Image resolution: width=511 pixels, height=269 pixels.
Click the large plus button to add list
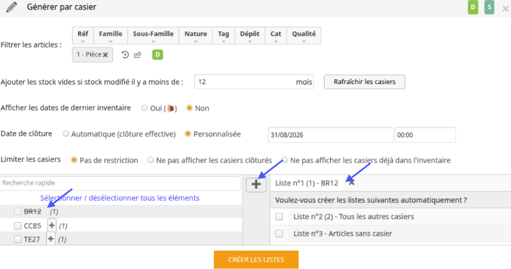256,184
